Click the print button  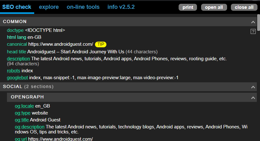pyautogui.click(x=188, y=7)
